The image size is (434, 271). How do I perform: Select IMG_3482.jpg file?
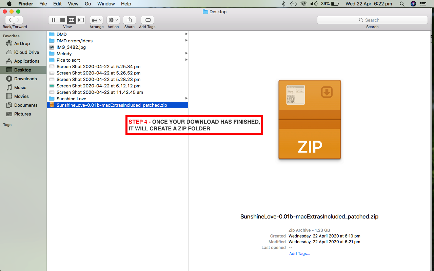[71, 47]
